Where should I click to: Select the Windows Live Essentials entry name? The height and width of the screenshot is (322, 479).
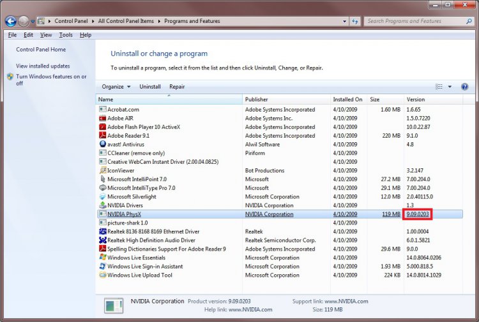point(136,258)
